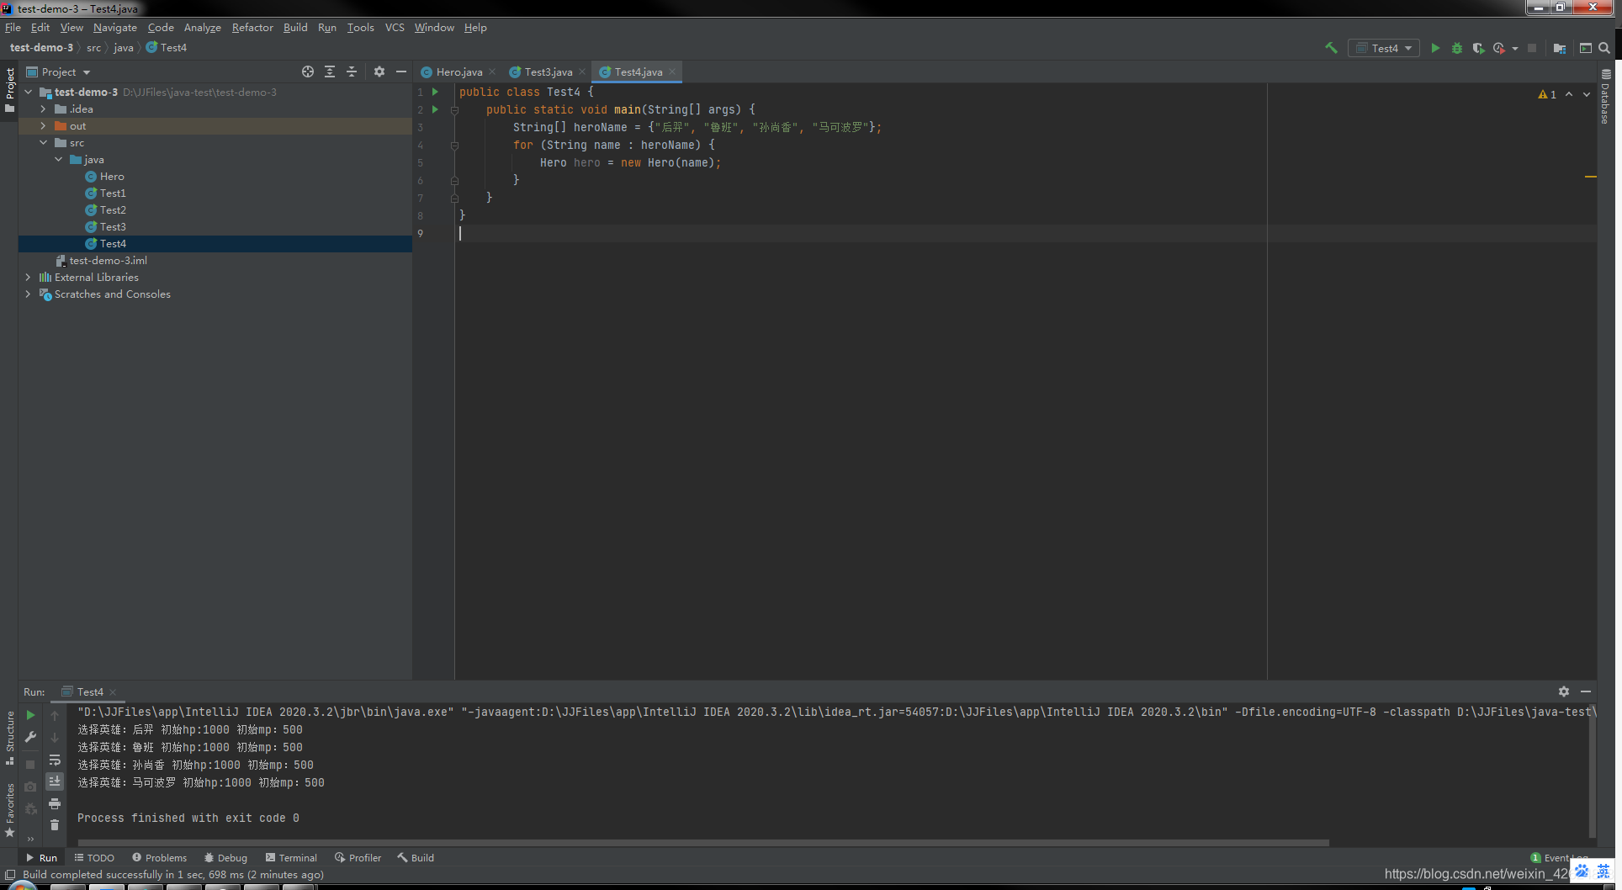1622x890 pixels.
Task: Run Test4 with the green toolbar play icon
Action: [1435, 48]
